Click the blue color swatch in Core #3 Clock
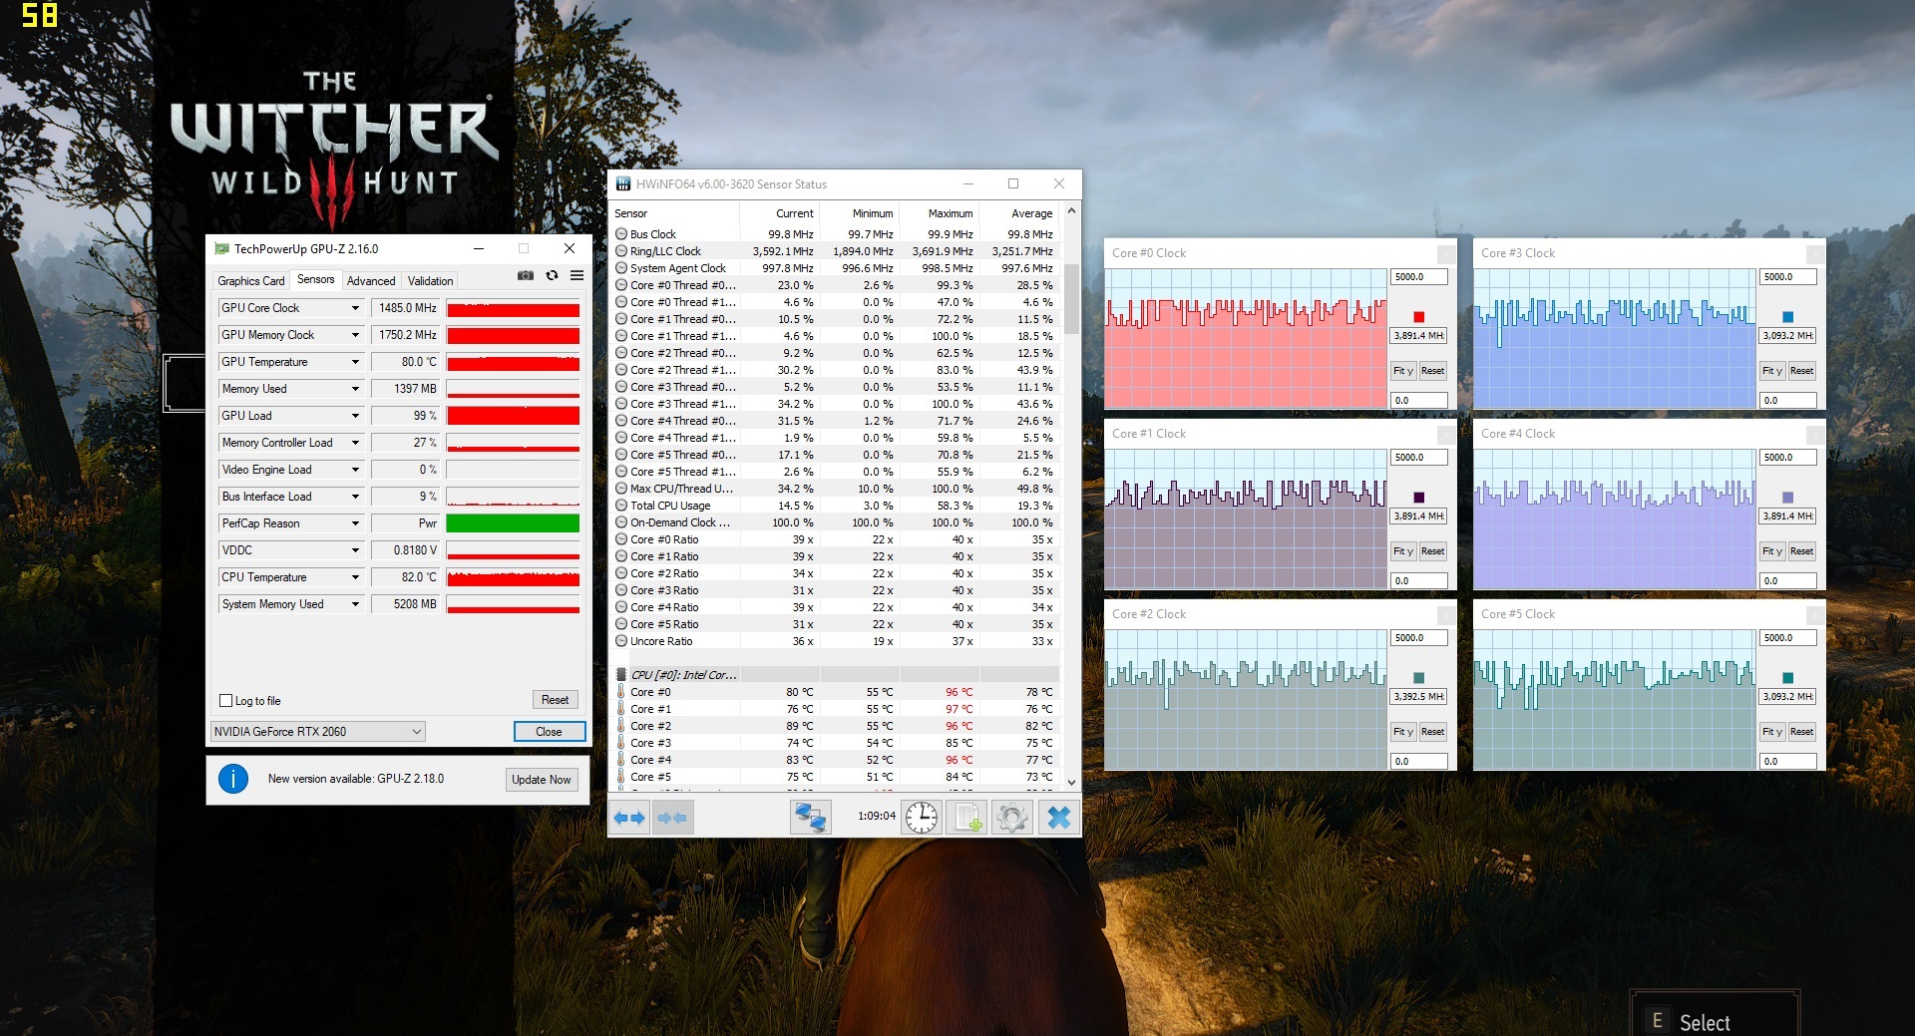Screen dimensions: 1915x1036 (x=1788, y=317)
